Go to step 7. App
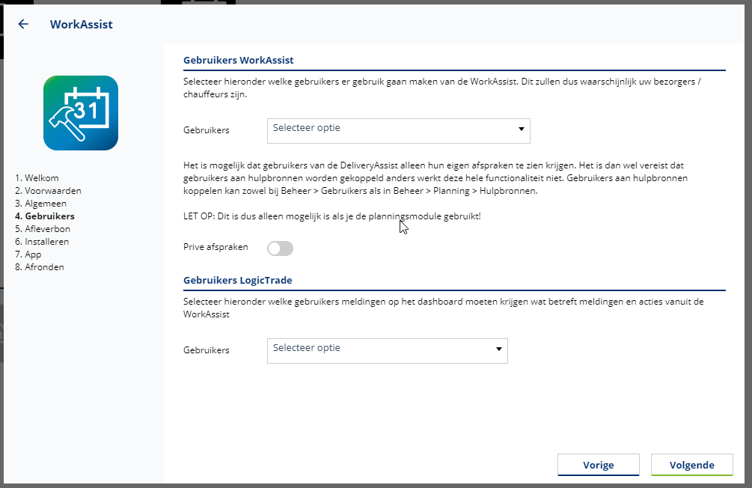752x488 pixels. pos(28,254)
